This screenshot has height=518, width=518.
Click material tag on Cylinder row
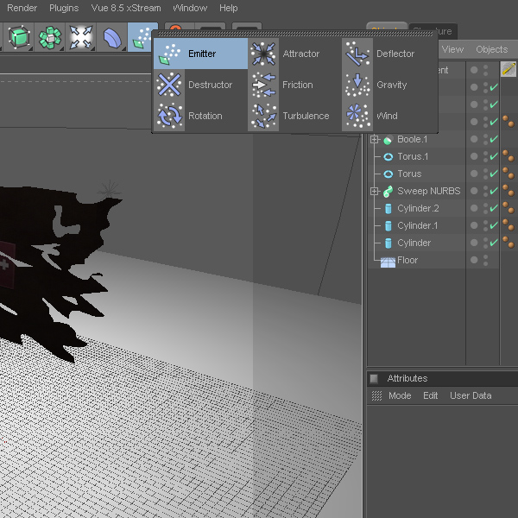pyautogui.click(x=509, y=243)
